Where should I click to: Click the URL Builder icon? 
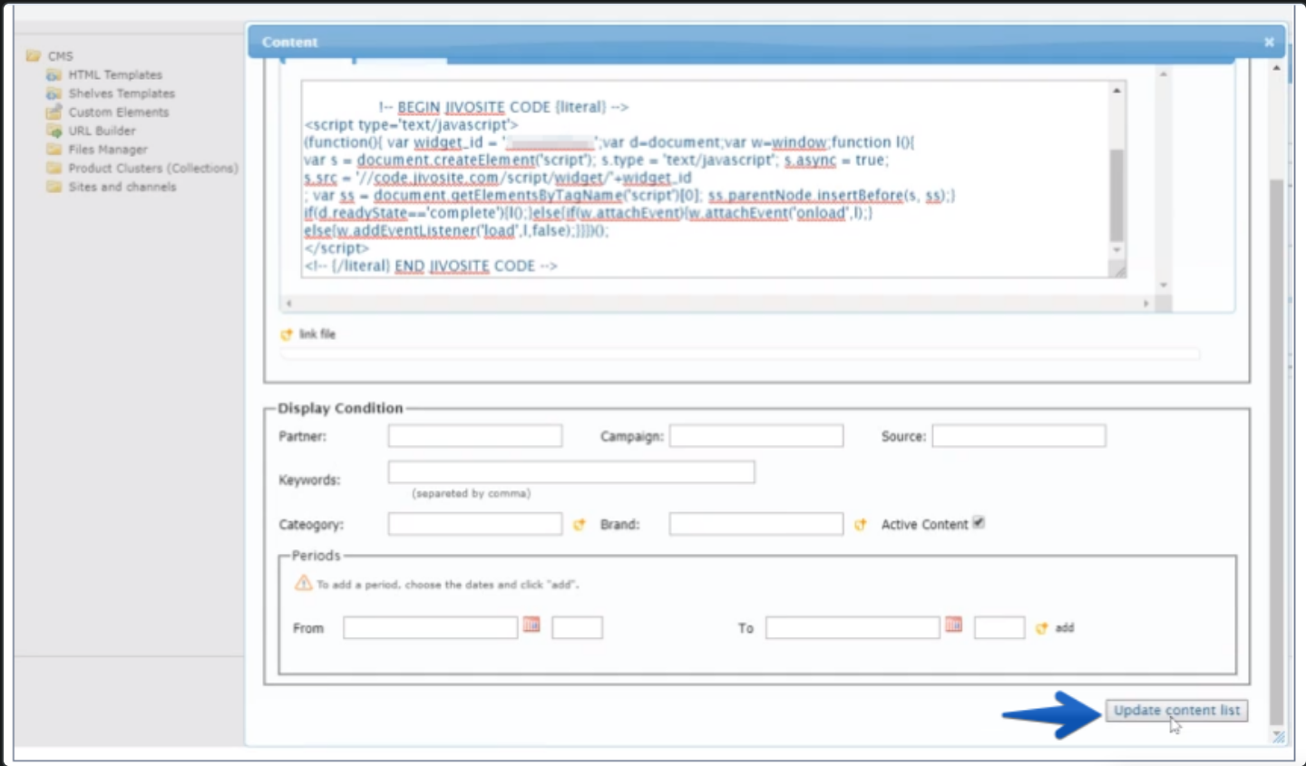54,131
